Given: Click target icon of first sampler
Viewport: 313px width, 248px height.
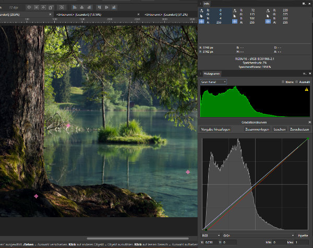Looking at the screenshot, I should click(x=201, y=21).
